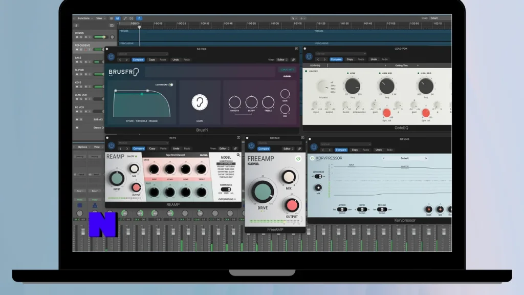Image resolution: width=524 pixels, height=295 pixels.
Task: Click the Brusfri Load / Save button
Action: (x=287, y=70)
